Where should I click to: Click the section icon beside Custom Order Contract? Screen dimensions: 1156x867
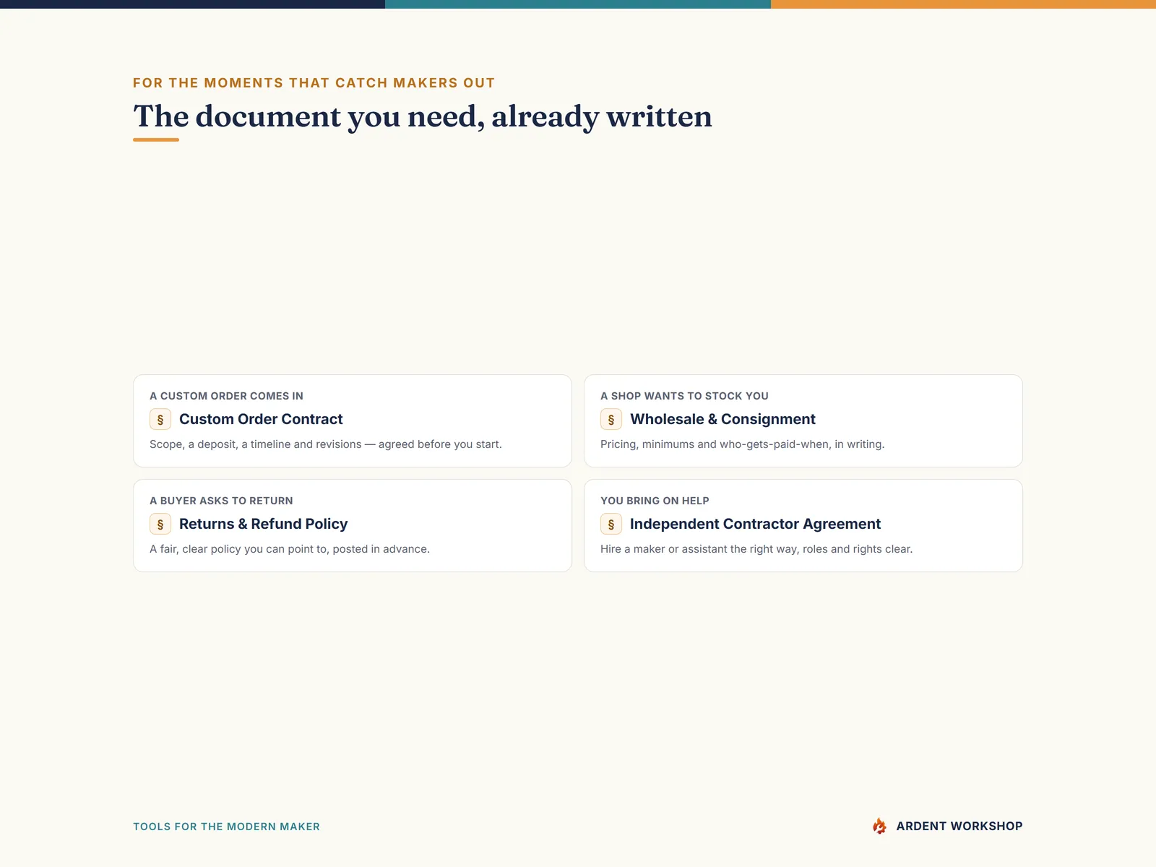pos(160,419)
